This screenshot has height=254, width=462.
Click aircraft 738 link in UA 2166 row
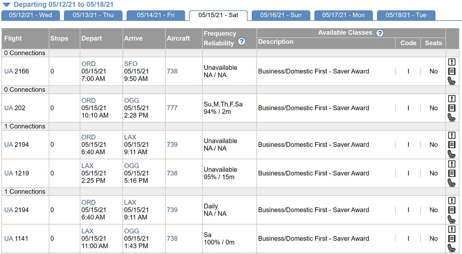[172, 71]
